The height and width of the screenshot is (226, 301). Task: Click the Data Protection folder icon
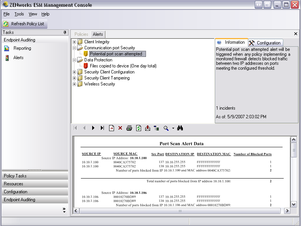tap(80, 60)
